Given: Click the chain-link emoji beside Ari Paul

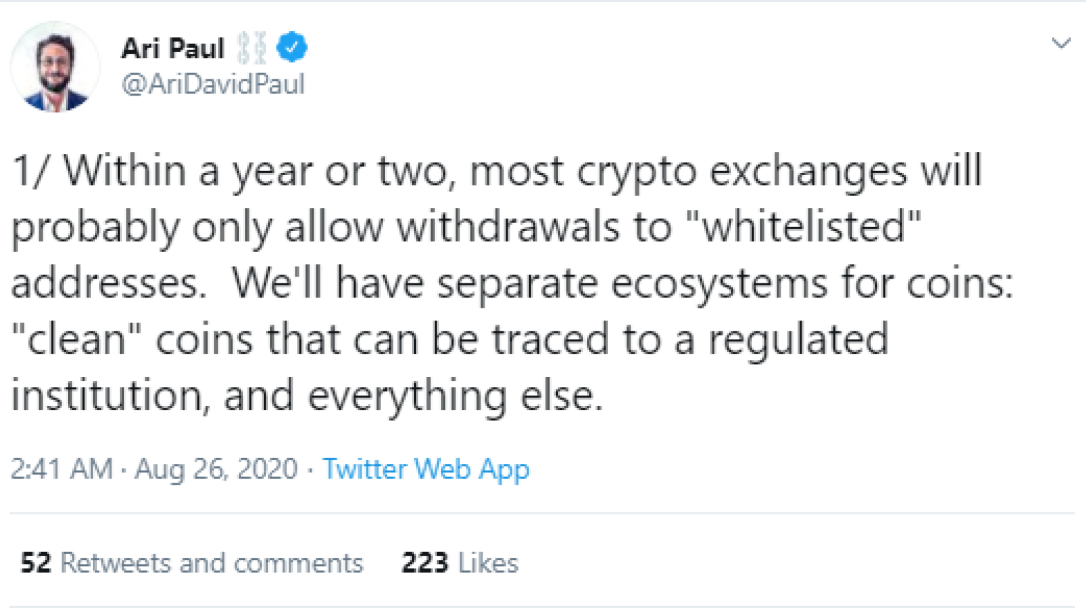Looking at the screenshot, I should click(251, 48).
